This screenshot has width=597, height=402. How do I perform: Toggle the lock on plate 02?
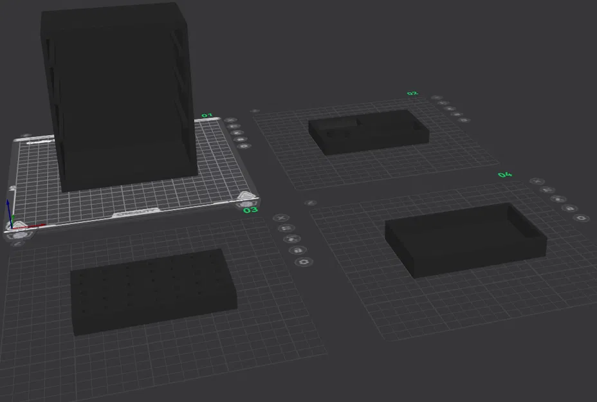tap(457, 114)
